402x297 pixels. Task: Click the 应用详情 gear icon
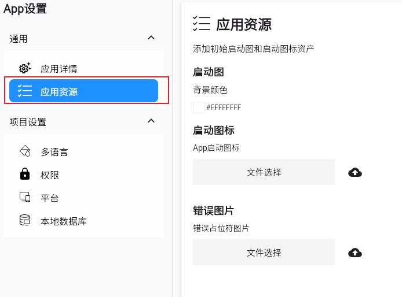click(x=25, y=69)
